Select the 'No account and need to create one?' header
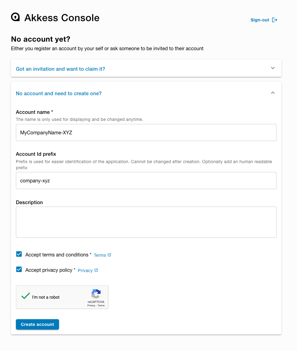297x351 pixels. tap(59, 93)
